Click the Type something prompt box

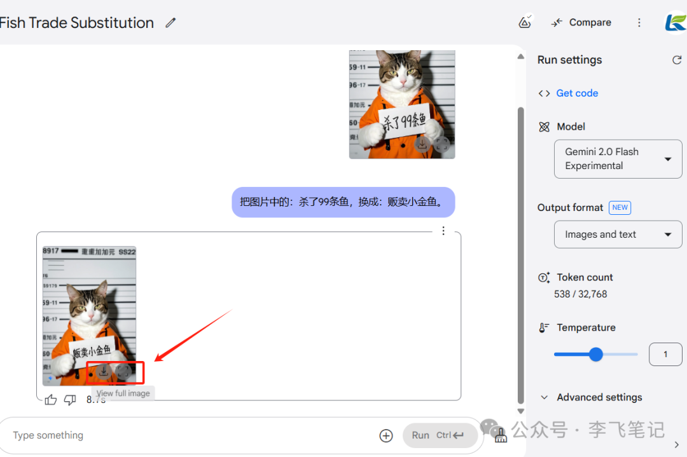point(188,435)
